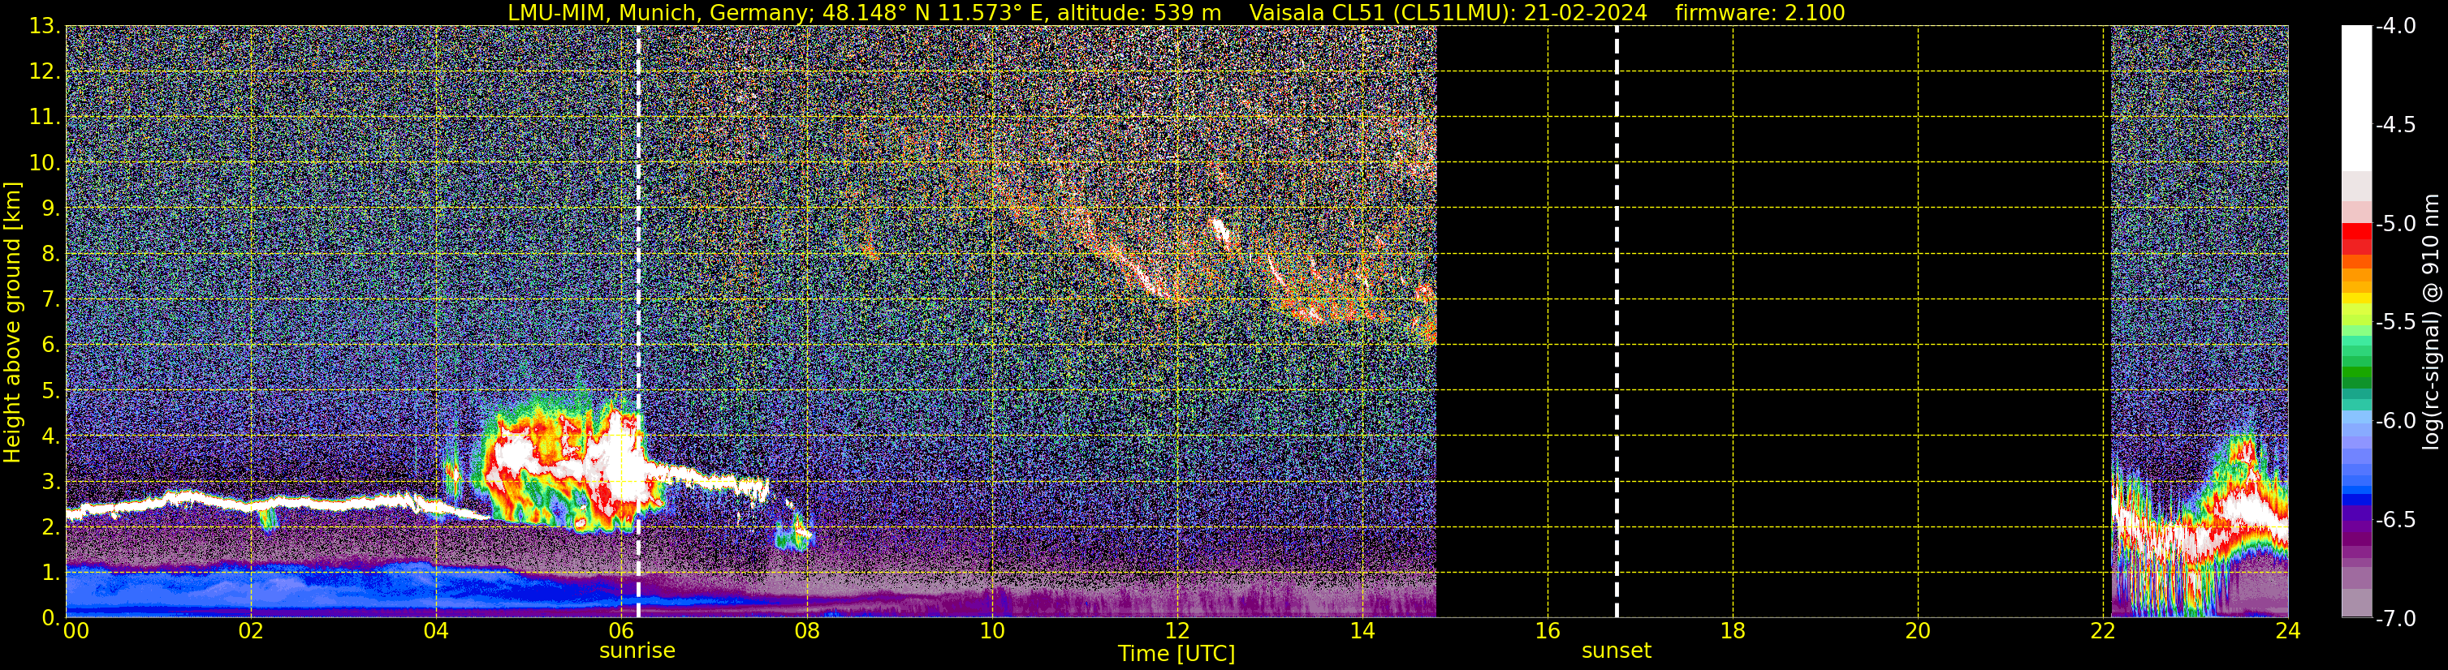The width and height of the screenshot is (2448, 670).
Task: Click the "12" time axis tick label
Action: (x=1177, y=631)
